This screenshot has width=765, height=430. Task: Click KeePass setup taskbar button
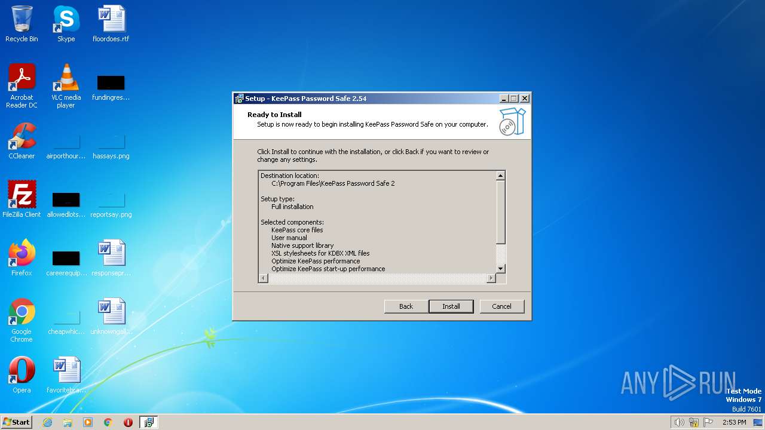pos(149,422)
